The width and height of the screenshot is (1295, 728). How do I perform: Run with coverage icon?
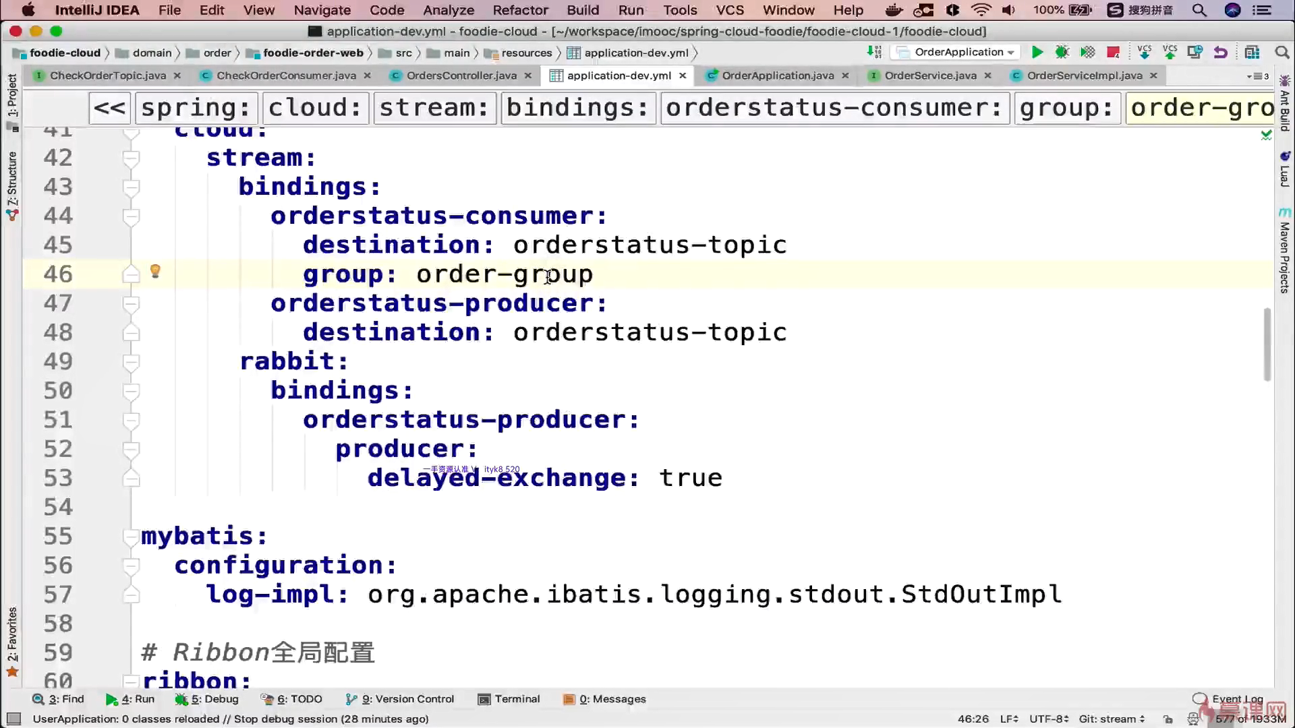[1087, 52]
